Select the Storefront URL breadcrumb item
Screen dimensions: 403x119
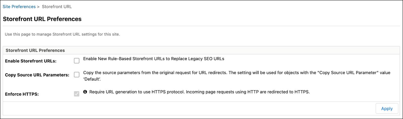(57, 7)
